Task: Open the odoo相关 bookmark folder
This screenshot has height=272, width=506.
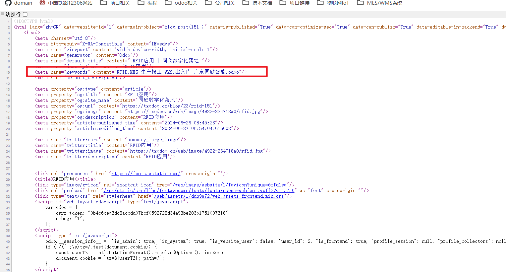Action: 181,3
